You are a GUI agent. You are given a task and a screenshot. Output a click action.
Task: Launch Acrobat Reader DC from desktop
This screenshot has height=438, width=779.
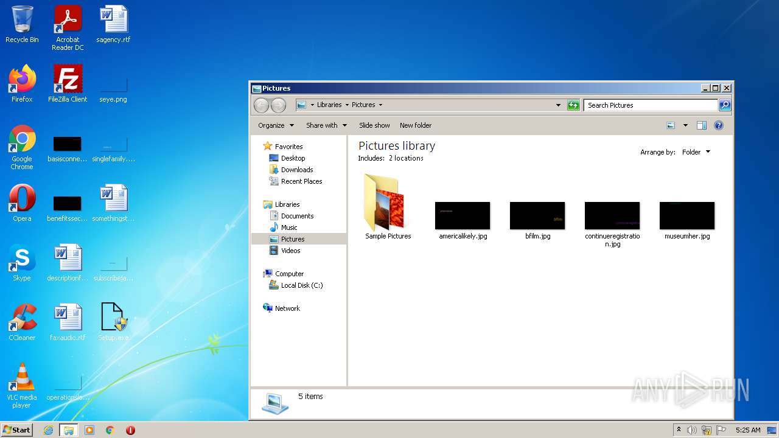pos(68,27)
